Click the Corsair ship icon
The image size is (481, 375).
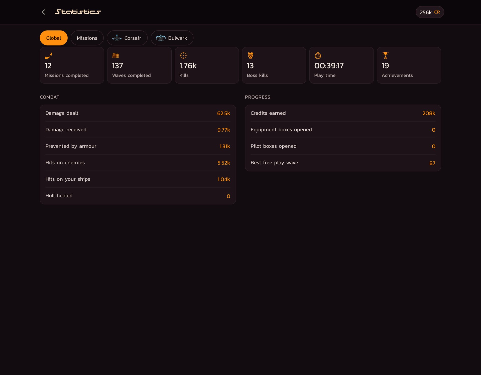tap(117, 38)
